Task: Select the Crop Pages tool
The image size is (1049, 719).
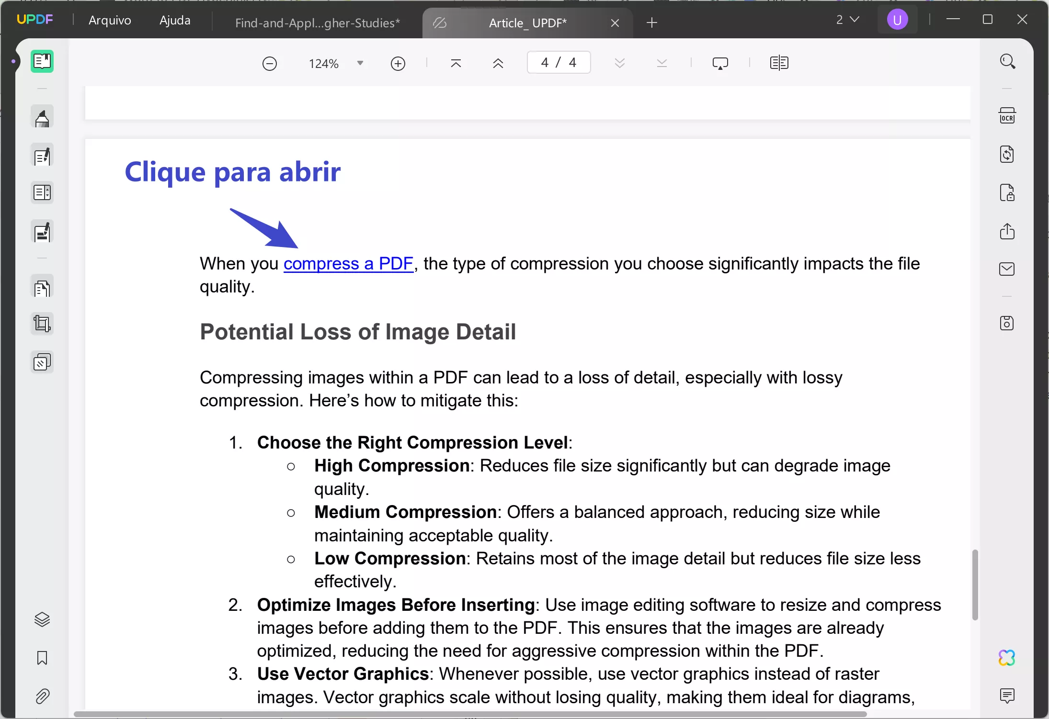Action: [42, 324]
